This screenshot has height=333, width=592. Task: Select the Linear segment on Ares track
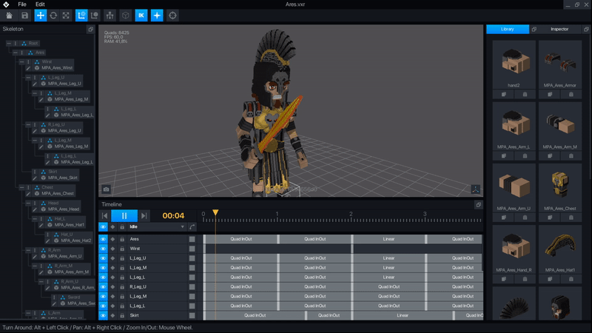pos(388,239)
